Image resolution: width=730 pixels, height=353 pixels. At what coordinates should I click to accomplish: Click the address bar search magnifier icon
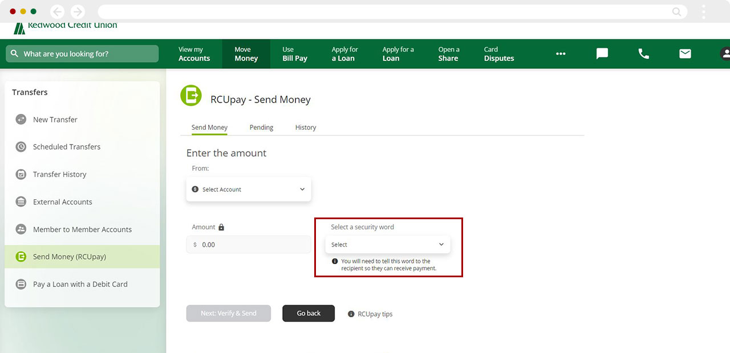tap(677, 11)
